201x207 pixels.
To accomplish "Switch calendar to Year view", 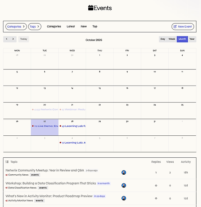I will pos(192,39).
